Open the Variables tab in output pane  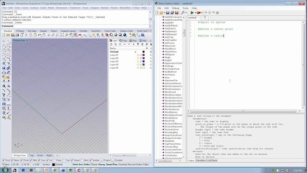click(201, 161)
